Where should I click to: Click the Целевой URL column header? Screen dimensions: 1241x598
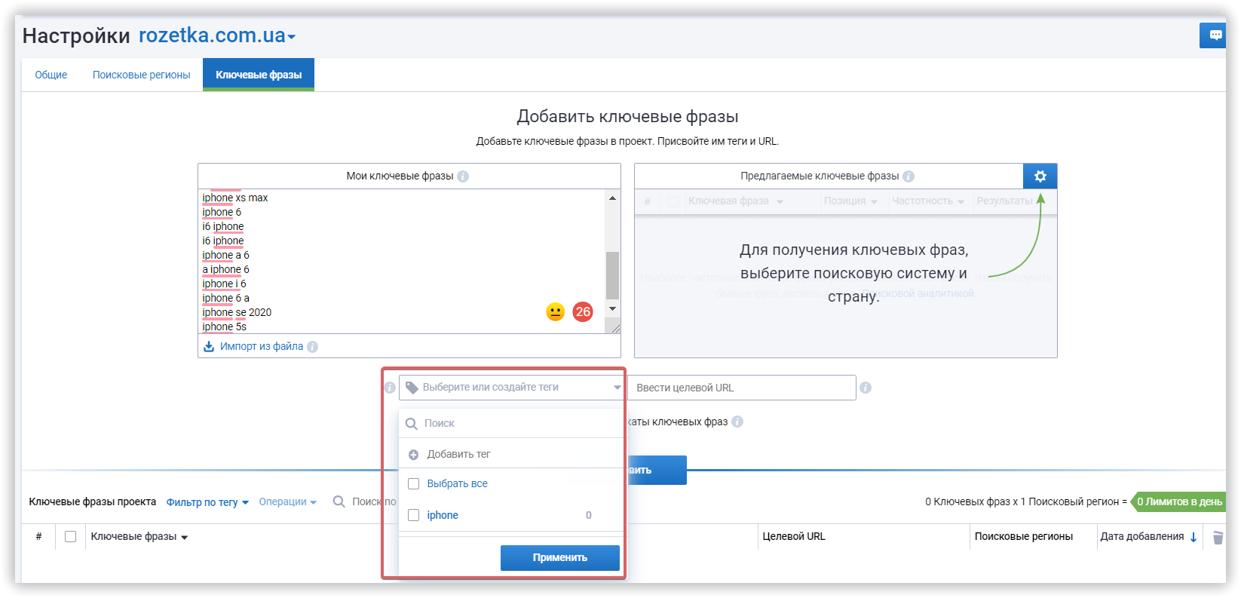(794, 536)
